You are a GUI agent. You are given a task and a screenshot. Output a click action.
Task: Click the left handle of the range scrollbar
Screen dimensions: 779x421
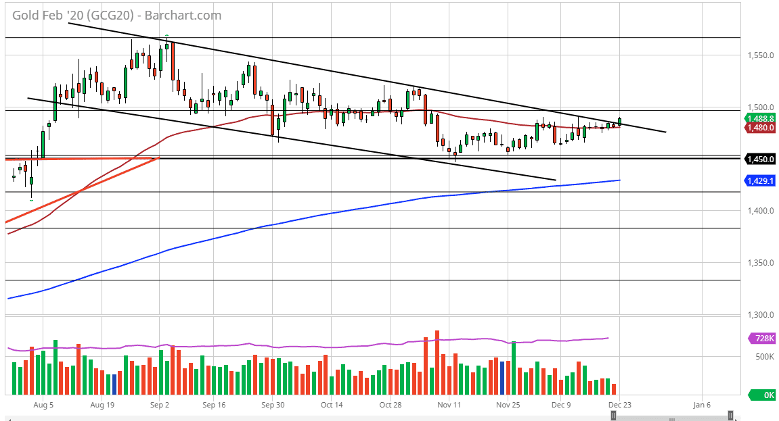click(613, 416)
